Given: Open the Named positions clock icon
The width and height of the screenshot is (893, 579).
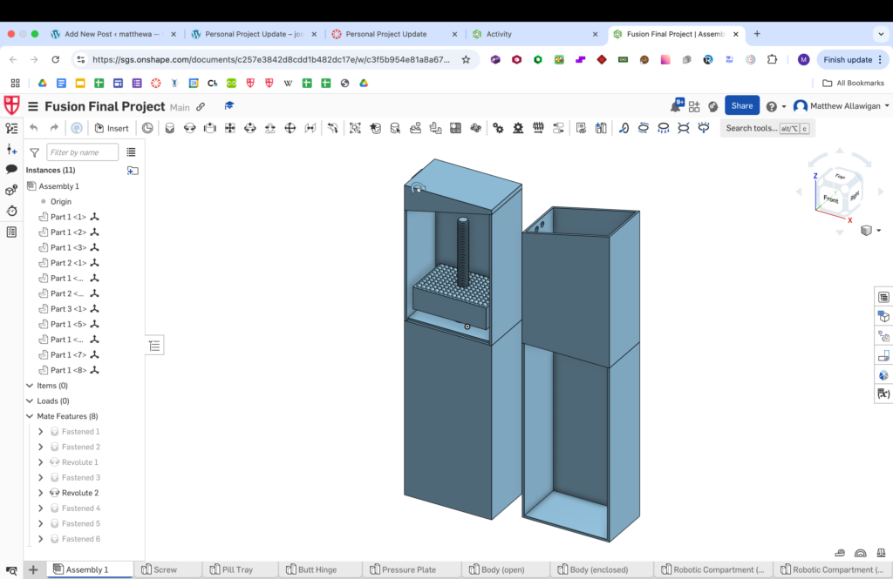Looking at the screenshot, I should coord(147,128).
